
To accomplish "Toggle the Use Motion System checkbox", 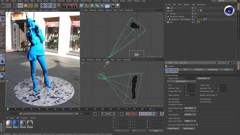I will point(185,105).
